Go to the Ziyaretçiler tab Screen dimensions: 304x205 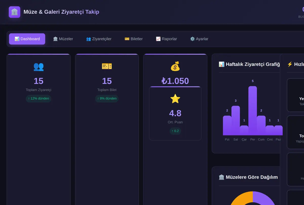point(99,39)
